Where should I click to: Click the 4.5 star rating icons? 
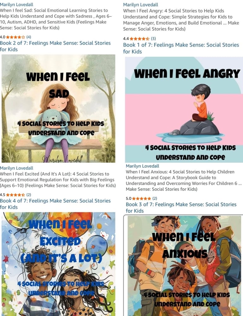coord(16,195)
